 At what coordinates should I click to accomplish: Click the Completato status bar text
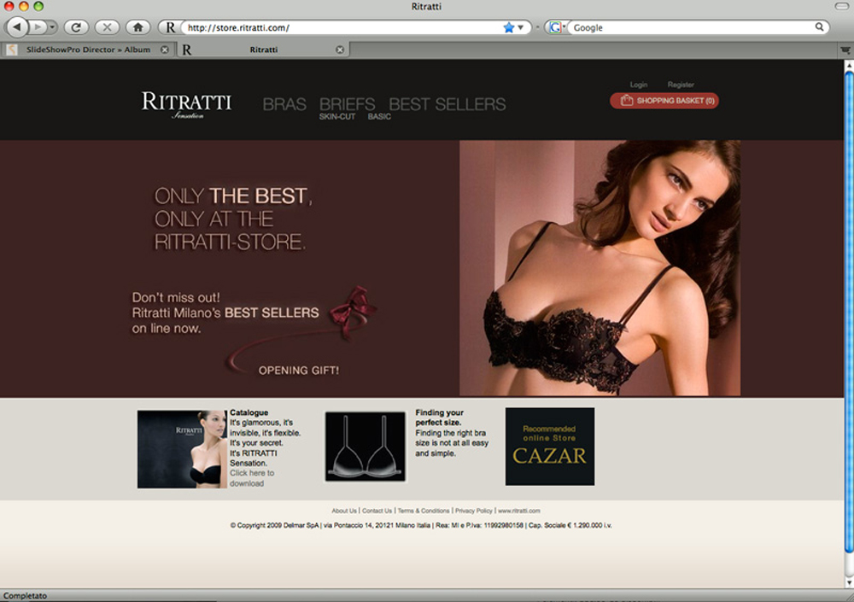tap(25, 595)
